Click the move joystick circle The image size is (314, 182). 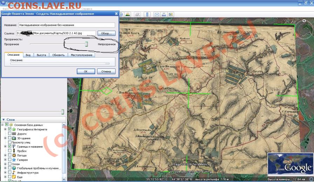303,49
